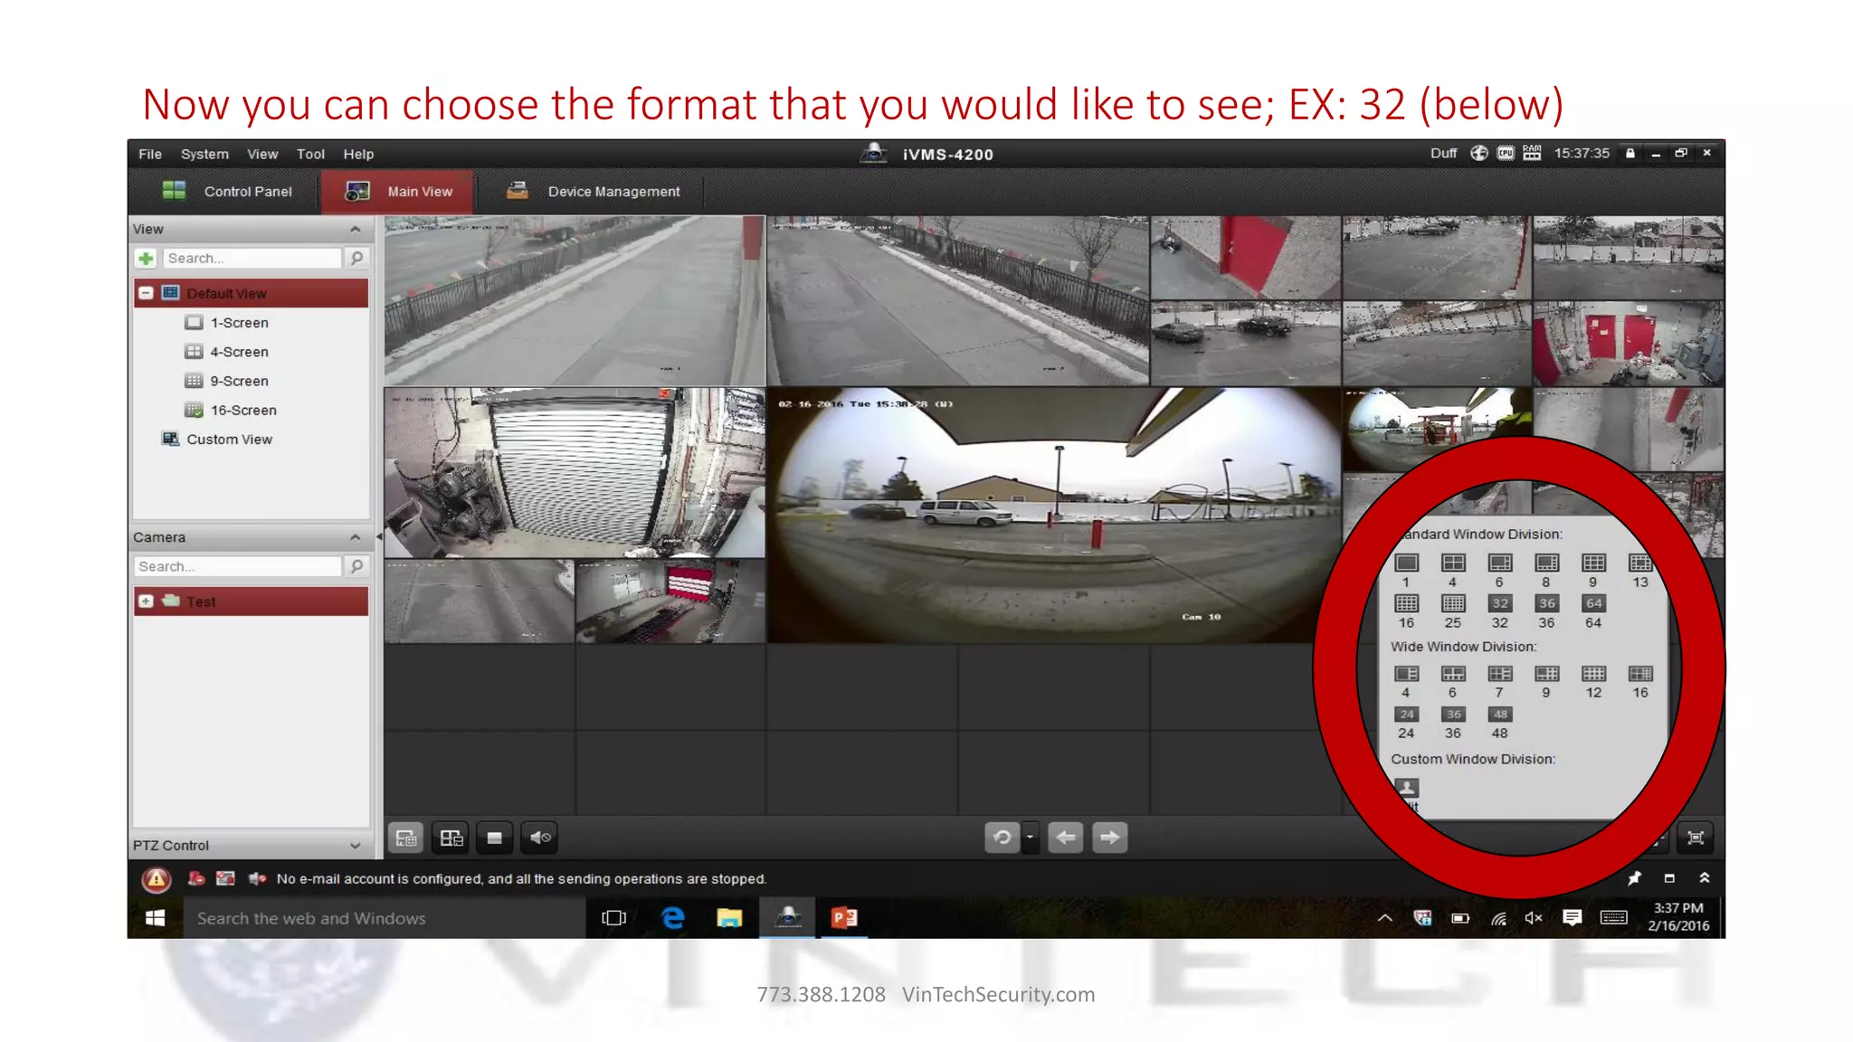Pick the wide 7-window division

(x=1500, y=674)
